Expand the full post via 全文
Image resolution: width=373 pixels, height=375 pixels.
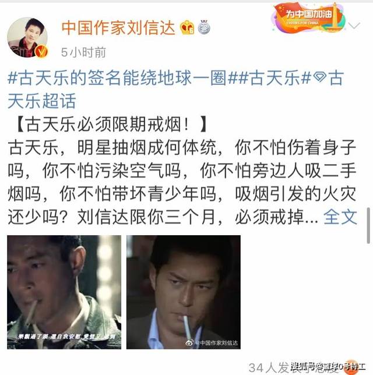point(340,217)
